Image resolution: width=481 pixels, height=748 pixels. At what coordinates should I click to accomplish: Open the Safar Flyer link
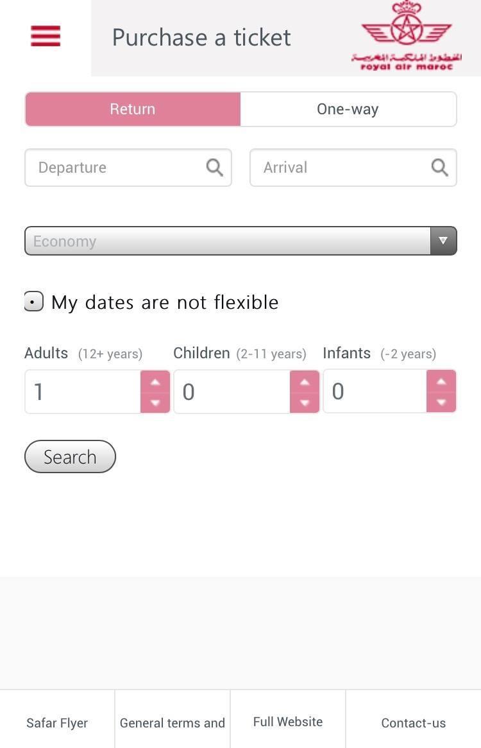57,723
